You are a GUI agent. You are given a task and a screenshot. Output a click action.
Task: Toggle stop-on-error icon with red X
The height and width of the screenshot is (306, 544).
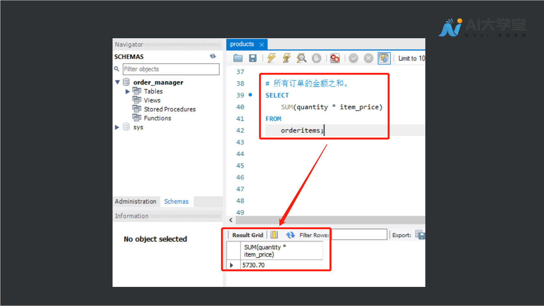pos(335,58)
